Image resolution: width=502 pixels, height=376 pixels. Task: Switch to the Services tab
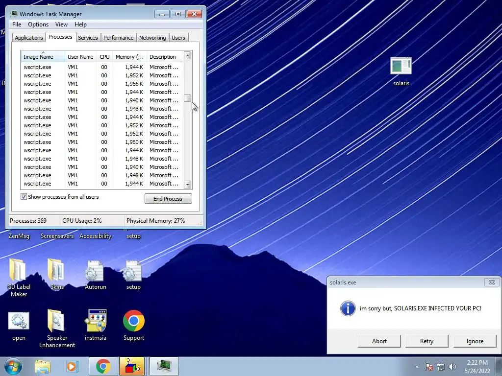pyautogui.click(x=88, y=38)
